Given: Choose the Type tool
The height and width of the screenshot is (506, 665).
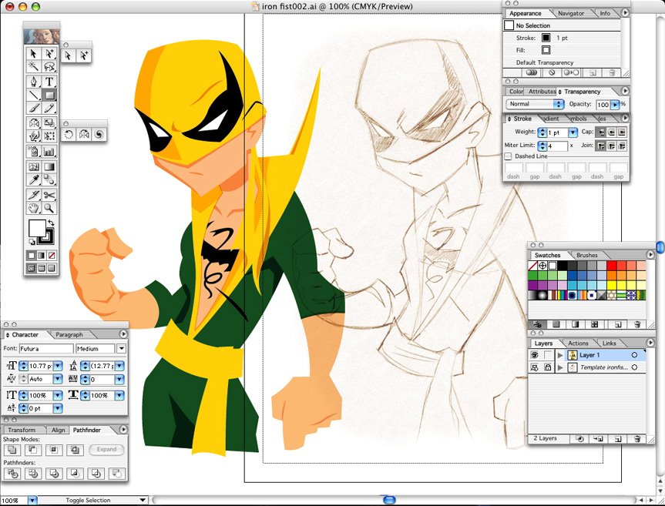Looking at the screenshot, I should (x=49, y=81).
